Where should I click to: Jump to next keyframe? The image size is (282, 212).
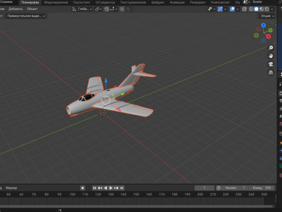116,188
